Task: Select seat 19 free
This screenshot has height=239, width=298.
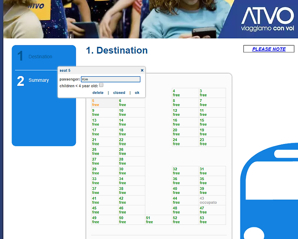Action: [212, 132]
